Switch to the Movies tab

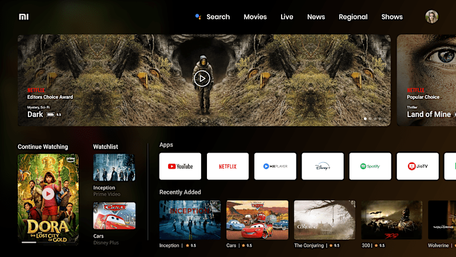255,17
